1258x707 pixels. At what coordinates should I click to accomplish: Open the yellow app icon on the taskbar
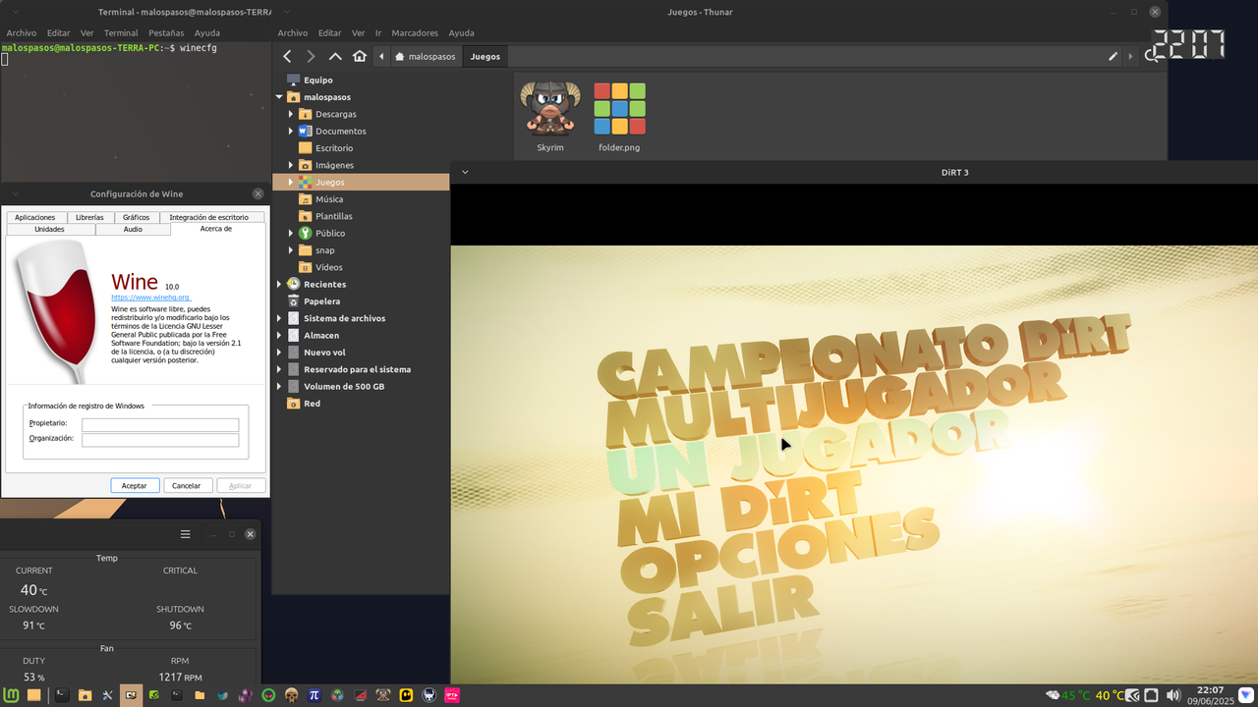[406, 695]
